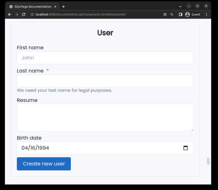The width and height of the screenshot is (218, 190).
Task: Open the zoom magnifier icon in address bar
Action: coord(172,14)
